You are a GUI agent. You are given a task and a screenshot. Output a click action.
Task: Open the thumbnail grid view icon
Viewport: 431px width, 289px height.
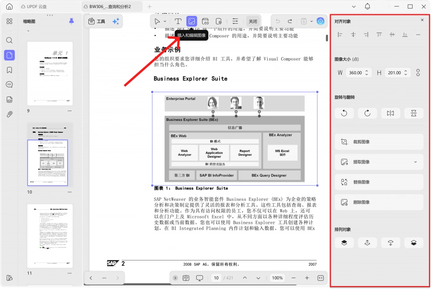[9, 21]
